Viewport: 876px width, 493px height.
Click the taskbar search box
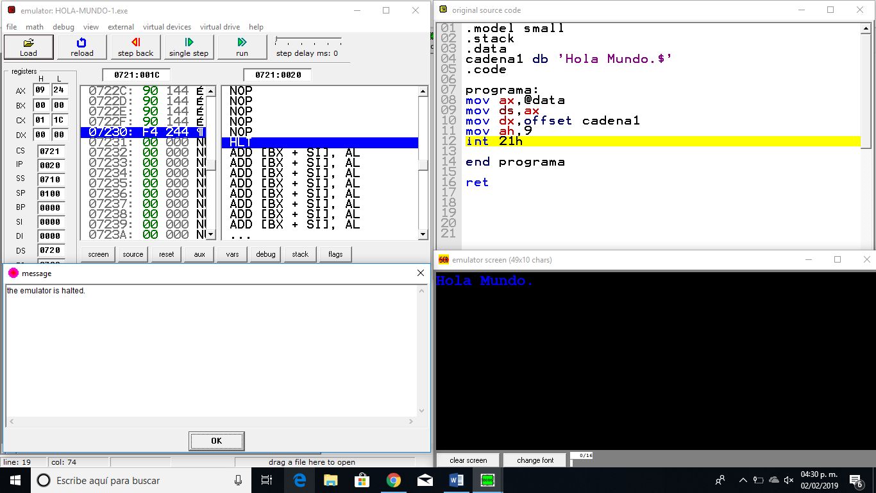pos(141,480)
